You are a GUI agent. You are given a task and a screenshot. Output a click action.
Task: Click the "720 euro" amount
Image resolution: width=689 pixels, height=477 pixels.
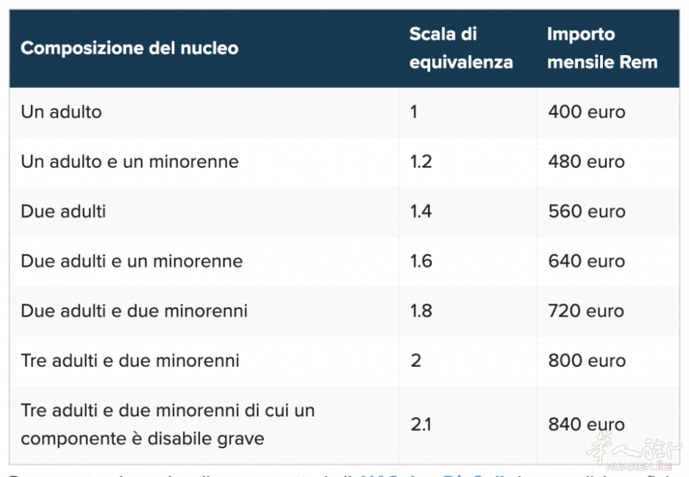tap(586, 310)
